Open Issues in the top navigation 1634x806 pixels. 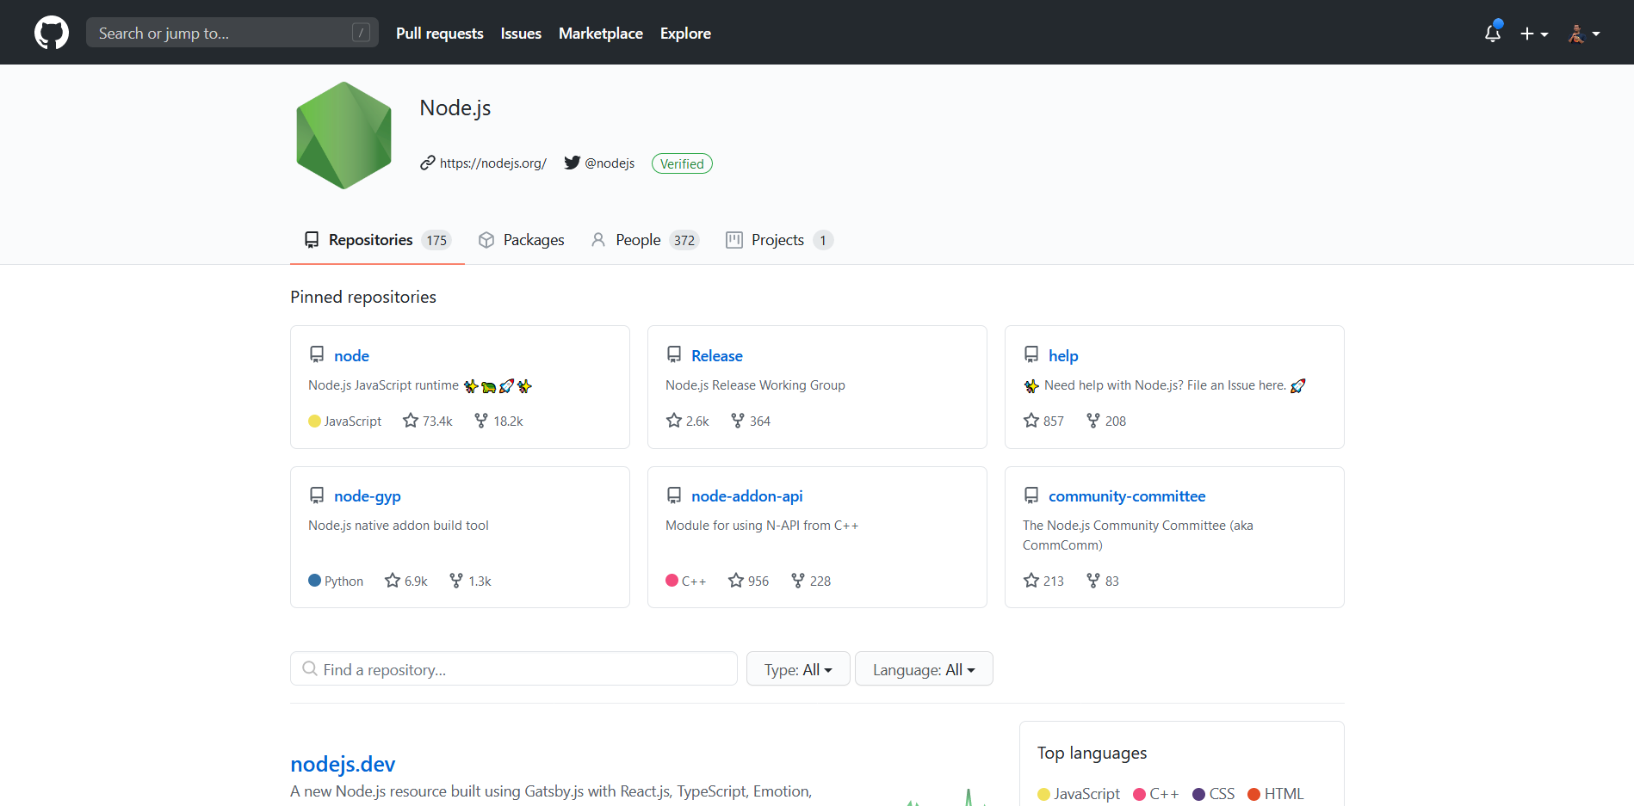coord(521,34)
